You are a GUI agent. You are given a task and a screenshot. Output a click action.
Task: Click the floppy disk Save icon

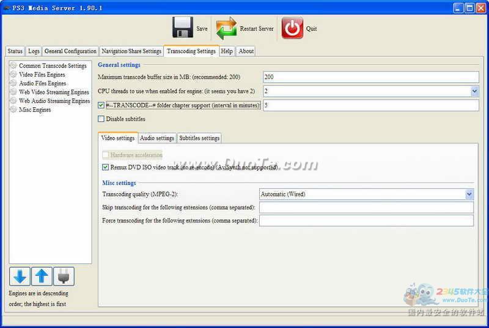tap(183, 27)
